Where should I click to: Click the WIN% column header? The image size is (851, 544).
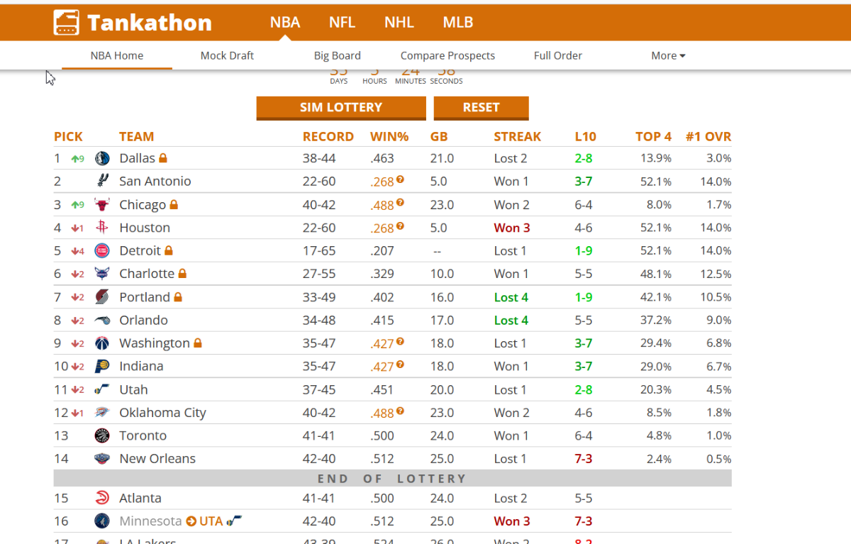coord(389,137)
